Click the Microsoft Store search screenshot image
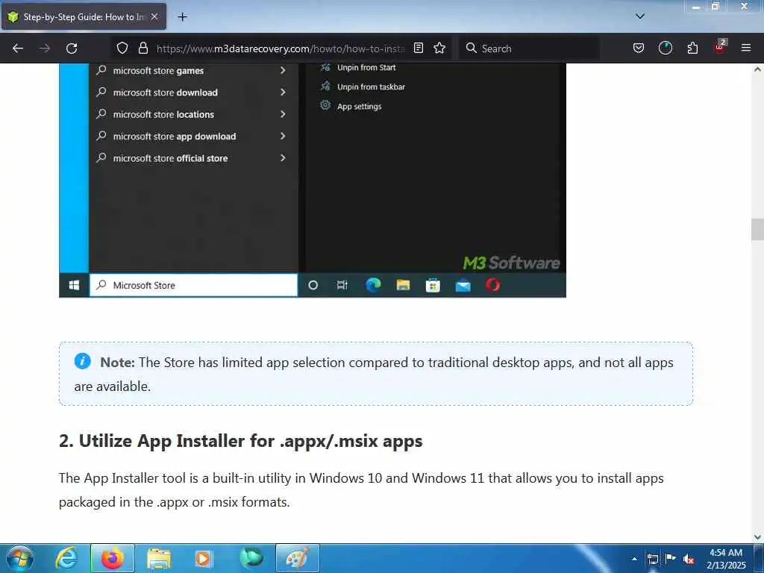Viewport: 764px width, 573px height. pos(313,180)
